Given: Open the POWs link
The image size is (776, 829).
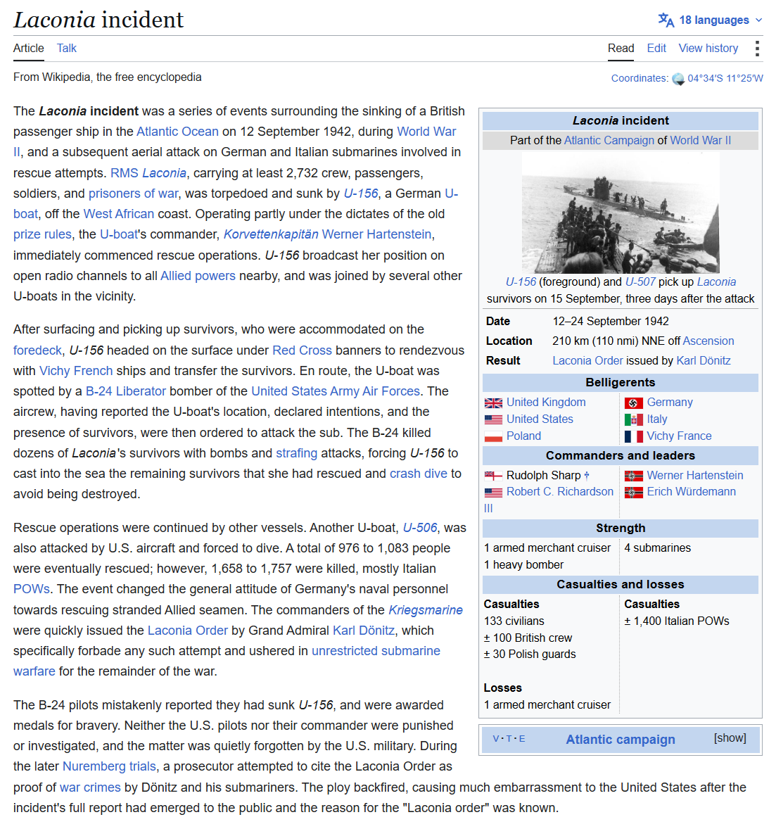Looking at the screenshot, I should 31,590.
